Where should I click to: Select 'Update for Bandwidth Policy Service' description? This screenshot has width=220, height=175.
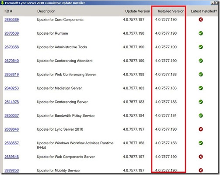pos(66,116)
